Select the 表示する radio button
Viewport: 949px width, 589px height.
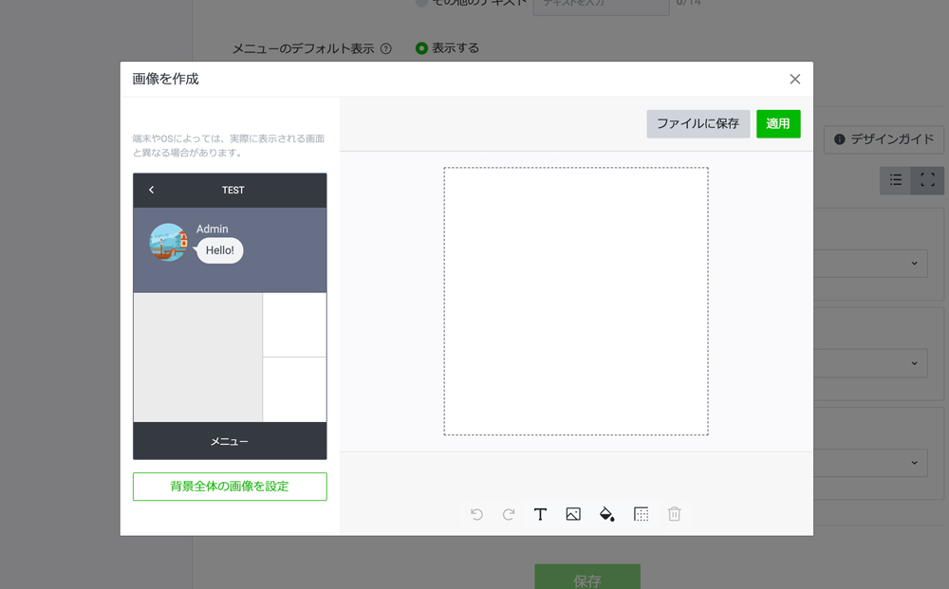click(x=422, y=48)
